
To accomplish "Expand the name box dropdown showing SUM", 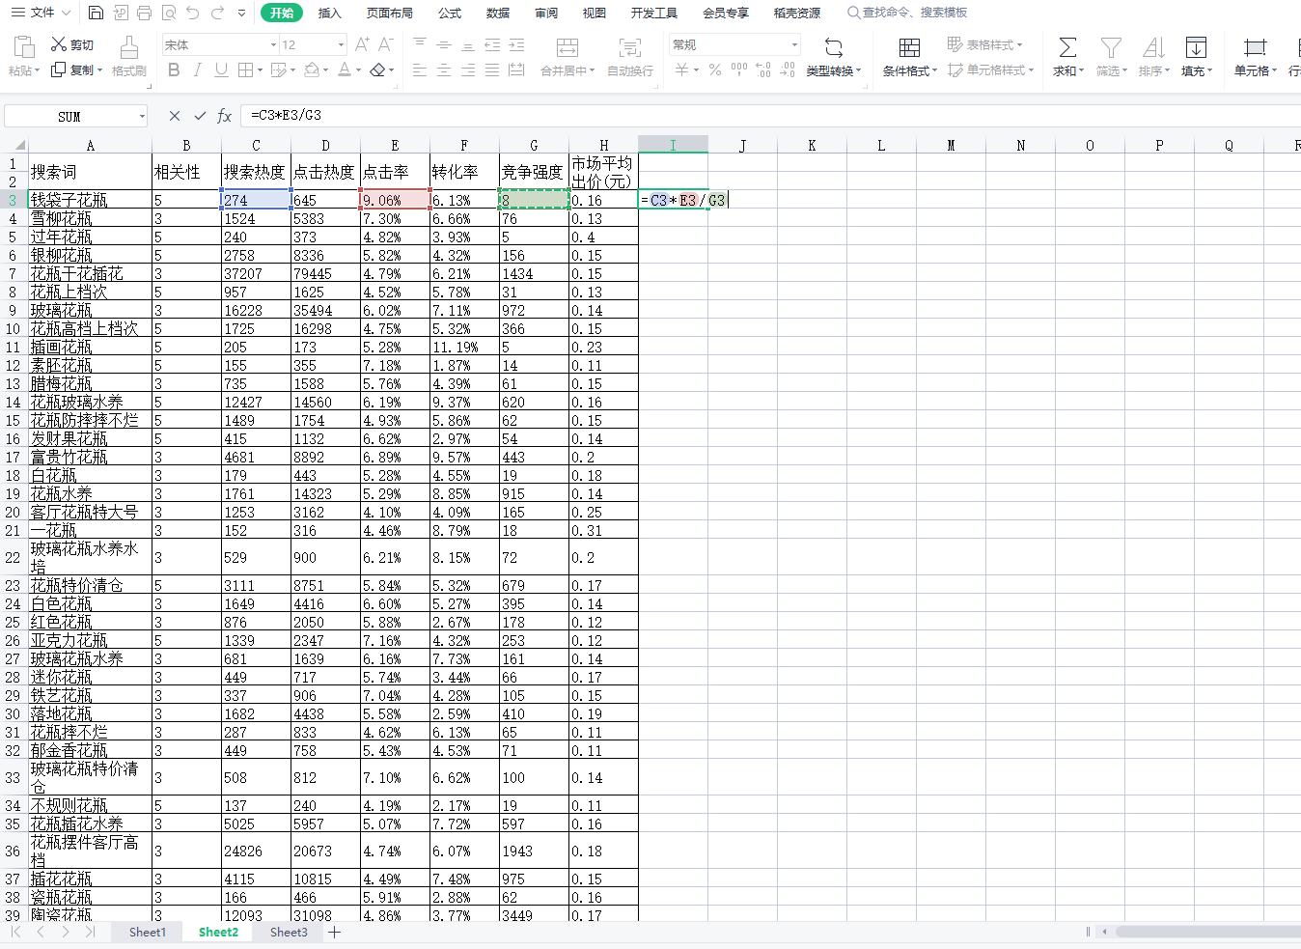I will click(x=142, y=117).
